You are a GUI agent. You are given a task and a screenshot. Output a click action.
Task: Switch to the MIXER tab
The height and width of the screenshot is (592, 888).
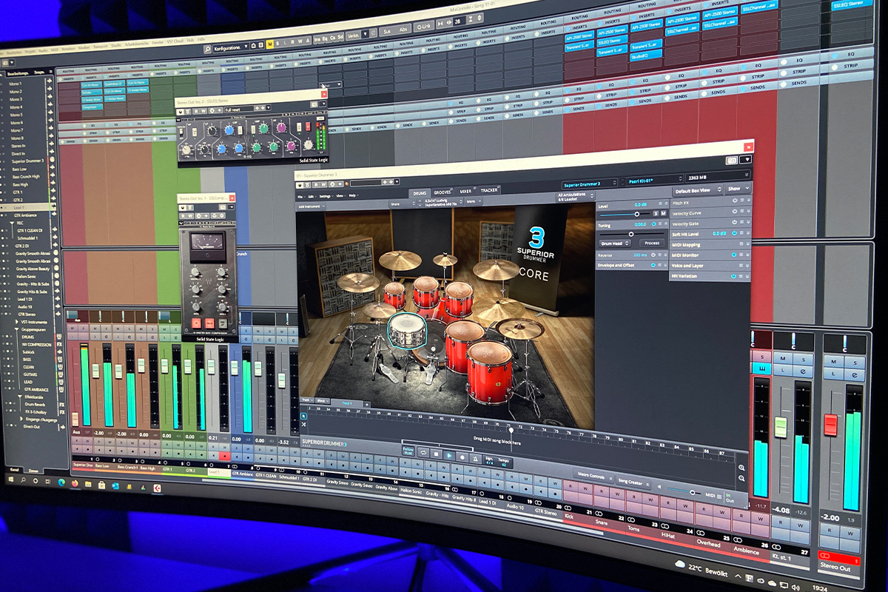[465, 191]
